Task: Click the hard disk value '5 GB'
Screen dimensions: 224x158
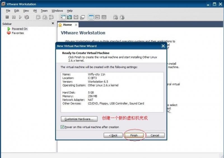Action: [x=91, y=93]
